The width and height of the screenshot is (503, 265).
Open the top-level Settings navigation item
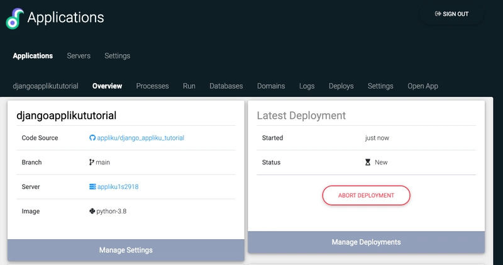click(x=118, y=56)
